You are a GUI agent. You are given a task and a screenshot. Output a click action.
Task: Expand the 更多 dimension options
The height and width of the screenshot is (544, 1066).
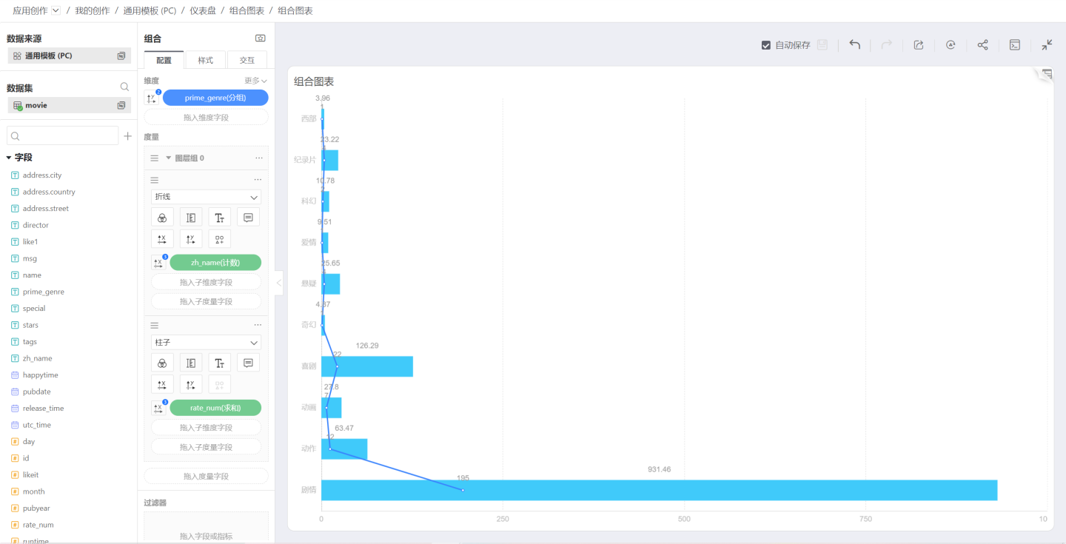coord(255,81)
